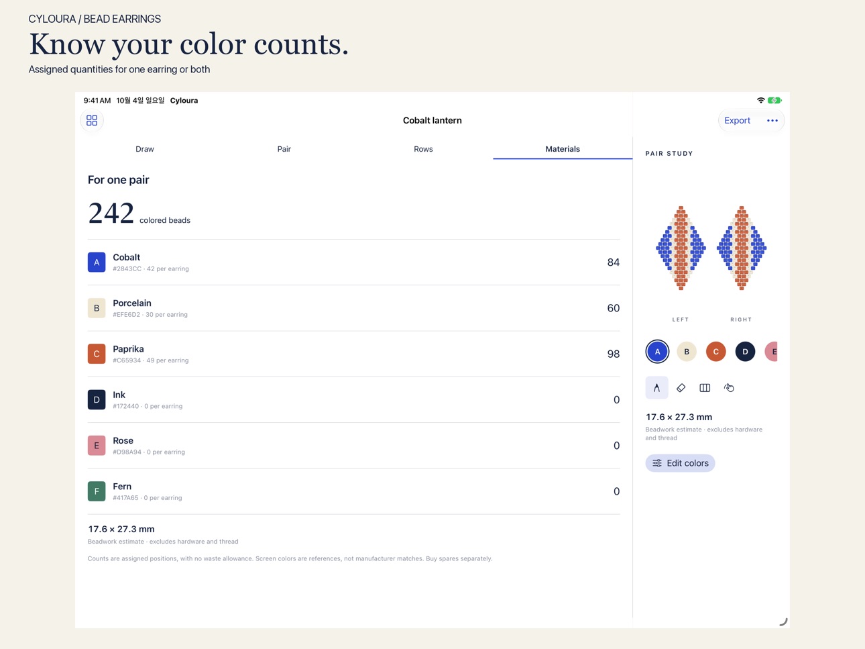This screenshot has width=865, height=649.
Task: Open the project grid gallery icon
Action: pos(92,120)
